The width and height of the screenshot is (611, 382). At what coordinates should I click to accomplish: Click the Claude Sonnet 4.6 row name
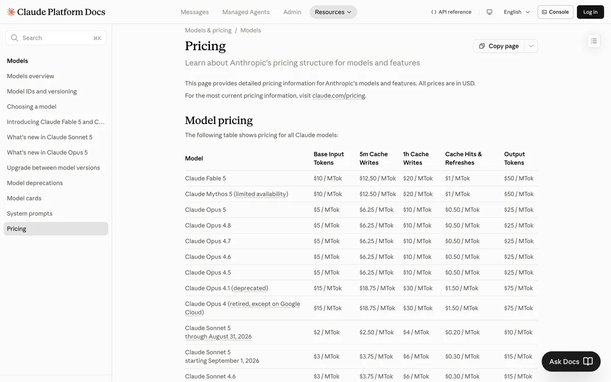[210, 376]
